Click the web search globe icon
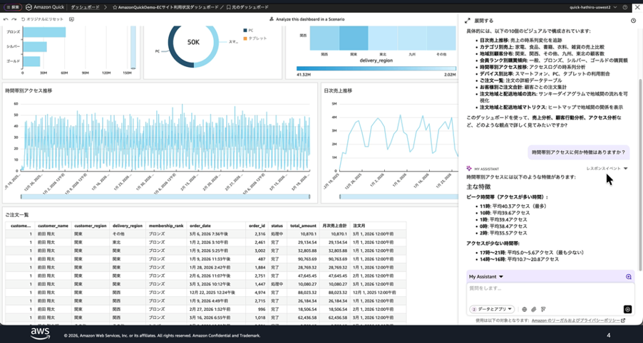Viewport: 643px width, 343px height. pyautogui.click(x=524, y=310)
